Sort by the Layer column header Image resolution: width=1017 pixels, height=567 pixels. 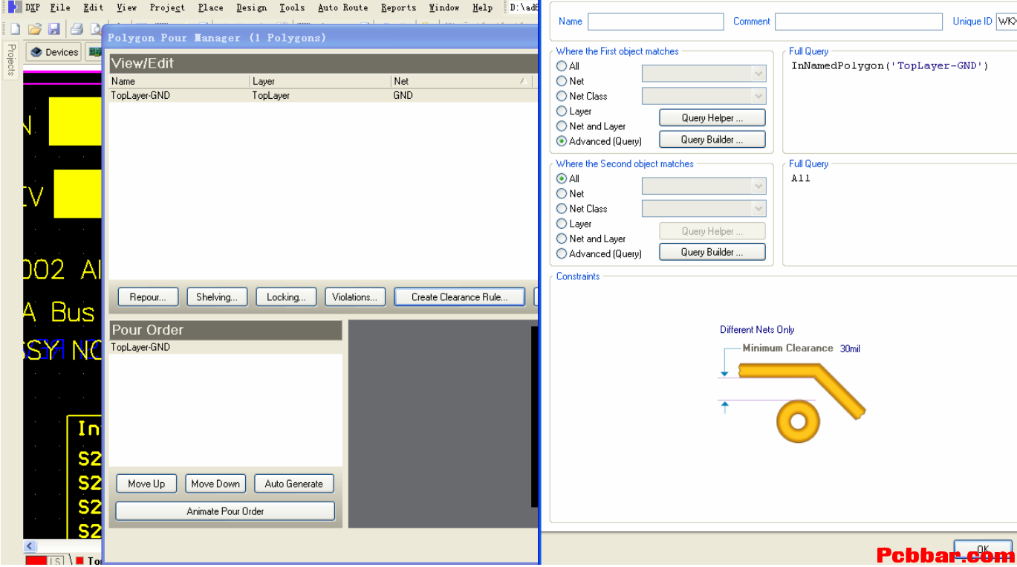click(x=320, y=82)
